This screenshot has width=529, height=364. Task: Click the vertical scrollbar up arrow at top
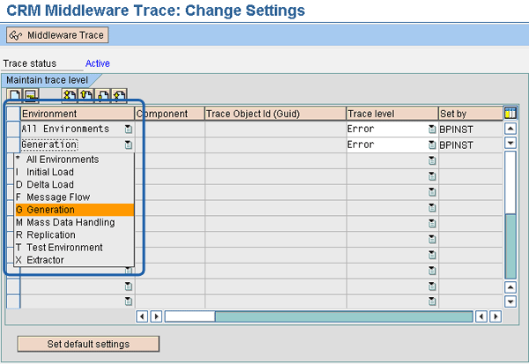coord(510,129)
